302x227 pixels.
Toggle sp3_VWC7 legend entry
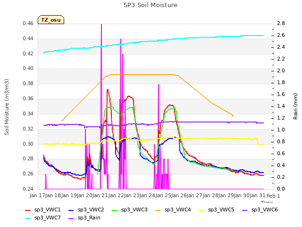43,218
